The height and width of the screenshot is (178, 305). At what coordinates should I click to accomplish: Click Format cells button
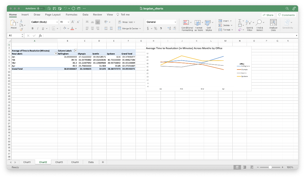[226, 30]
